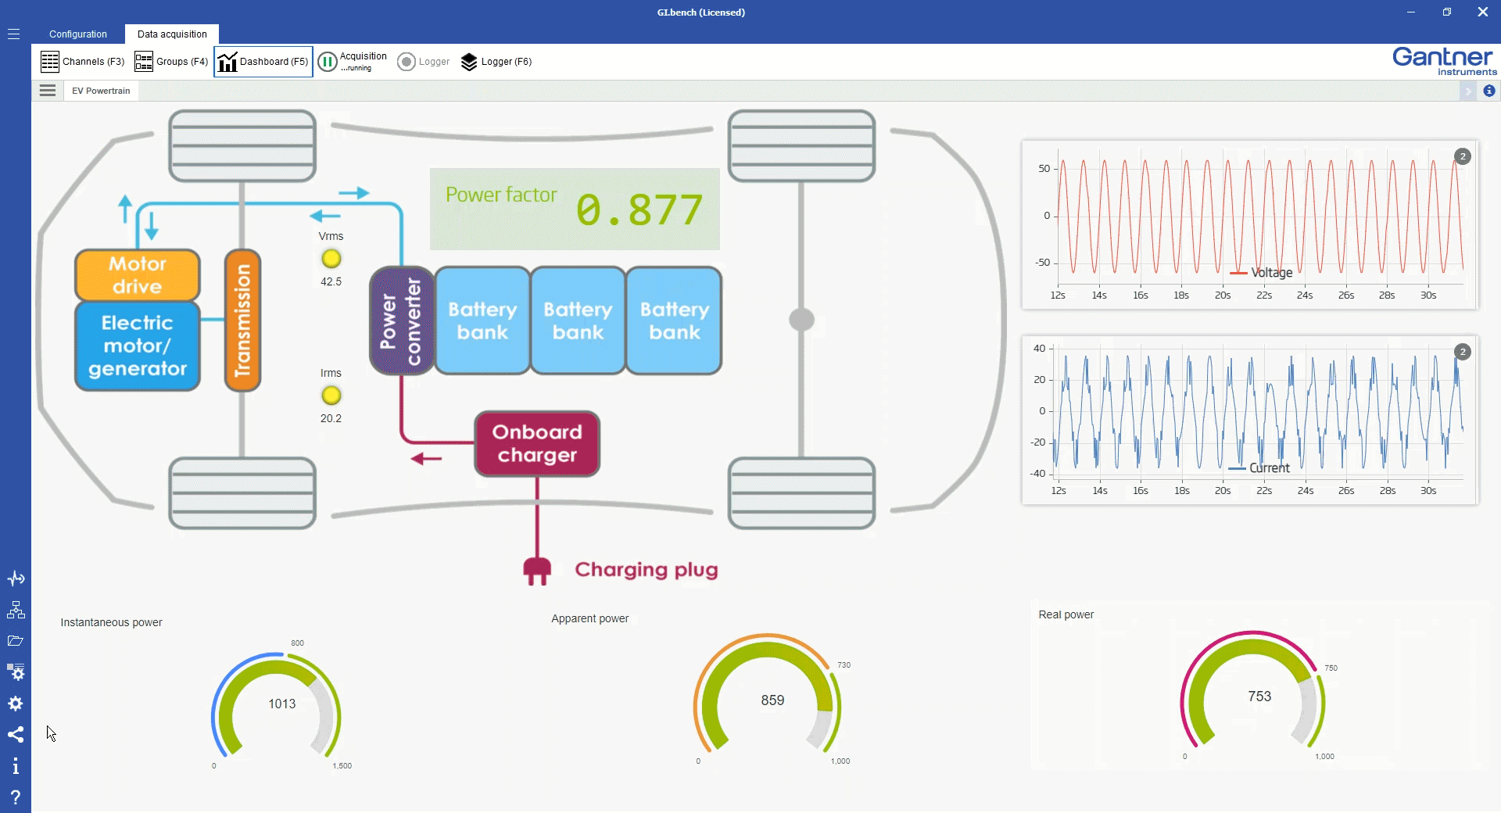This screenshot has width=1501, height=813.
Task: Click the signal waveform sidebar icon
Action: 16,578
